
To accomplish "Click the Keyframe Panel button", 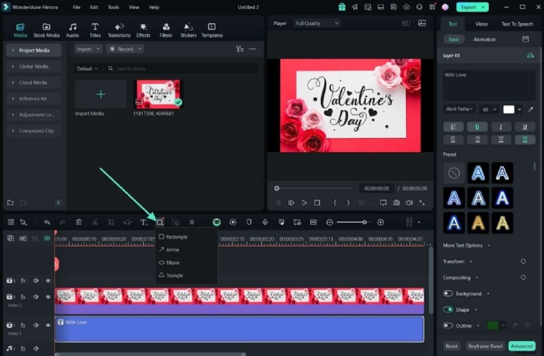I will coord(485,346).
